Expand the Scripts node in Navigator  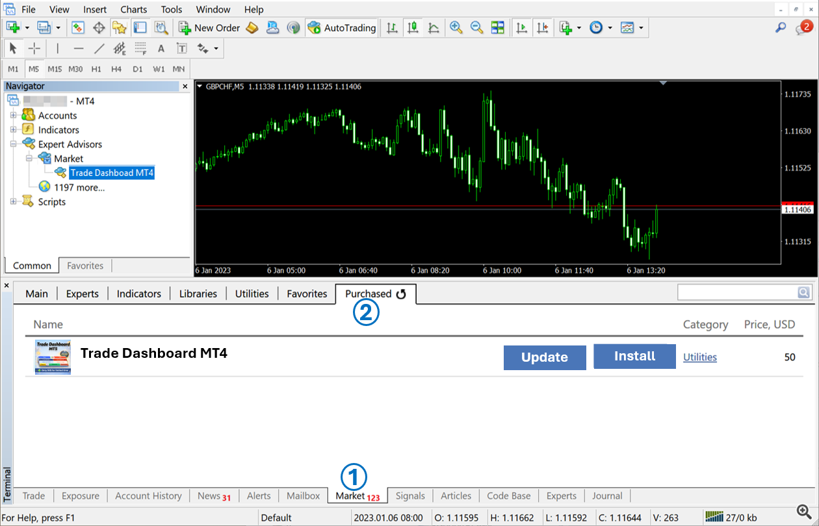pos(14,202)
